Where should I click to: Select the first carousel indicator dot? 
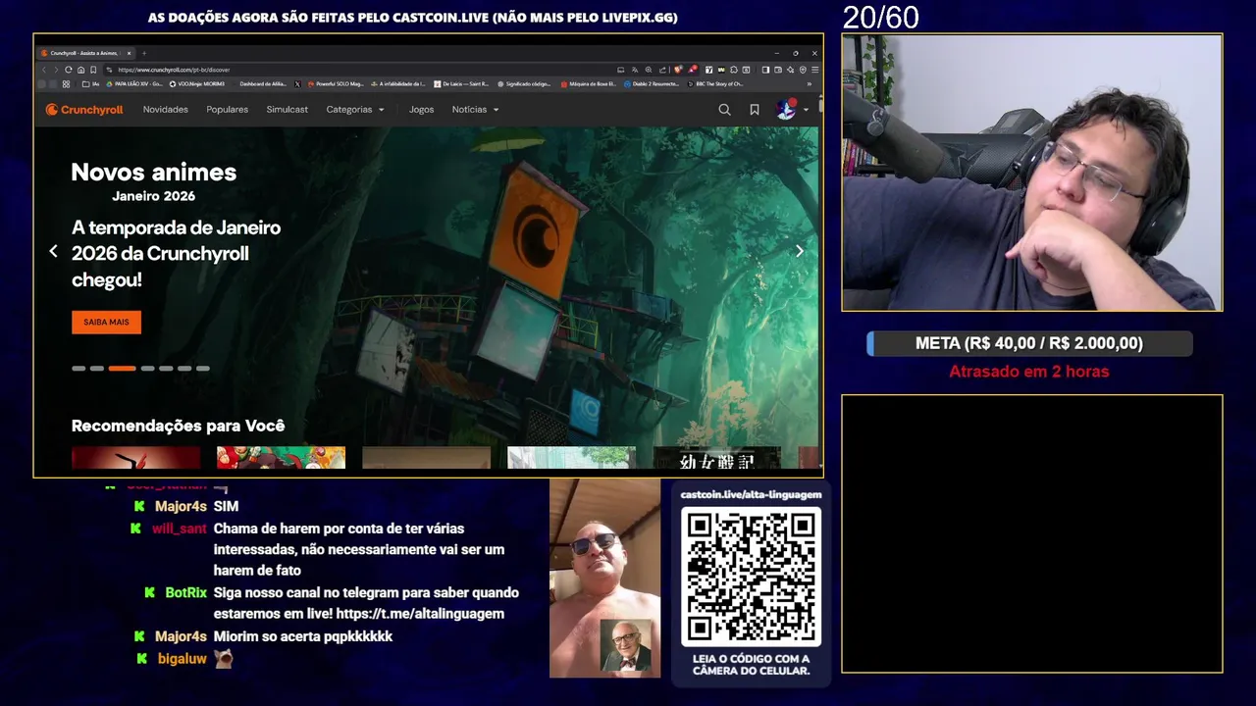click(x=78, y=369)
